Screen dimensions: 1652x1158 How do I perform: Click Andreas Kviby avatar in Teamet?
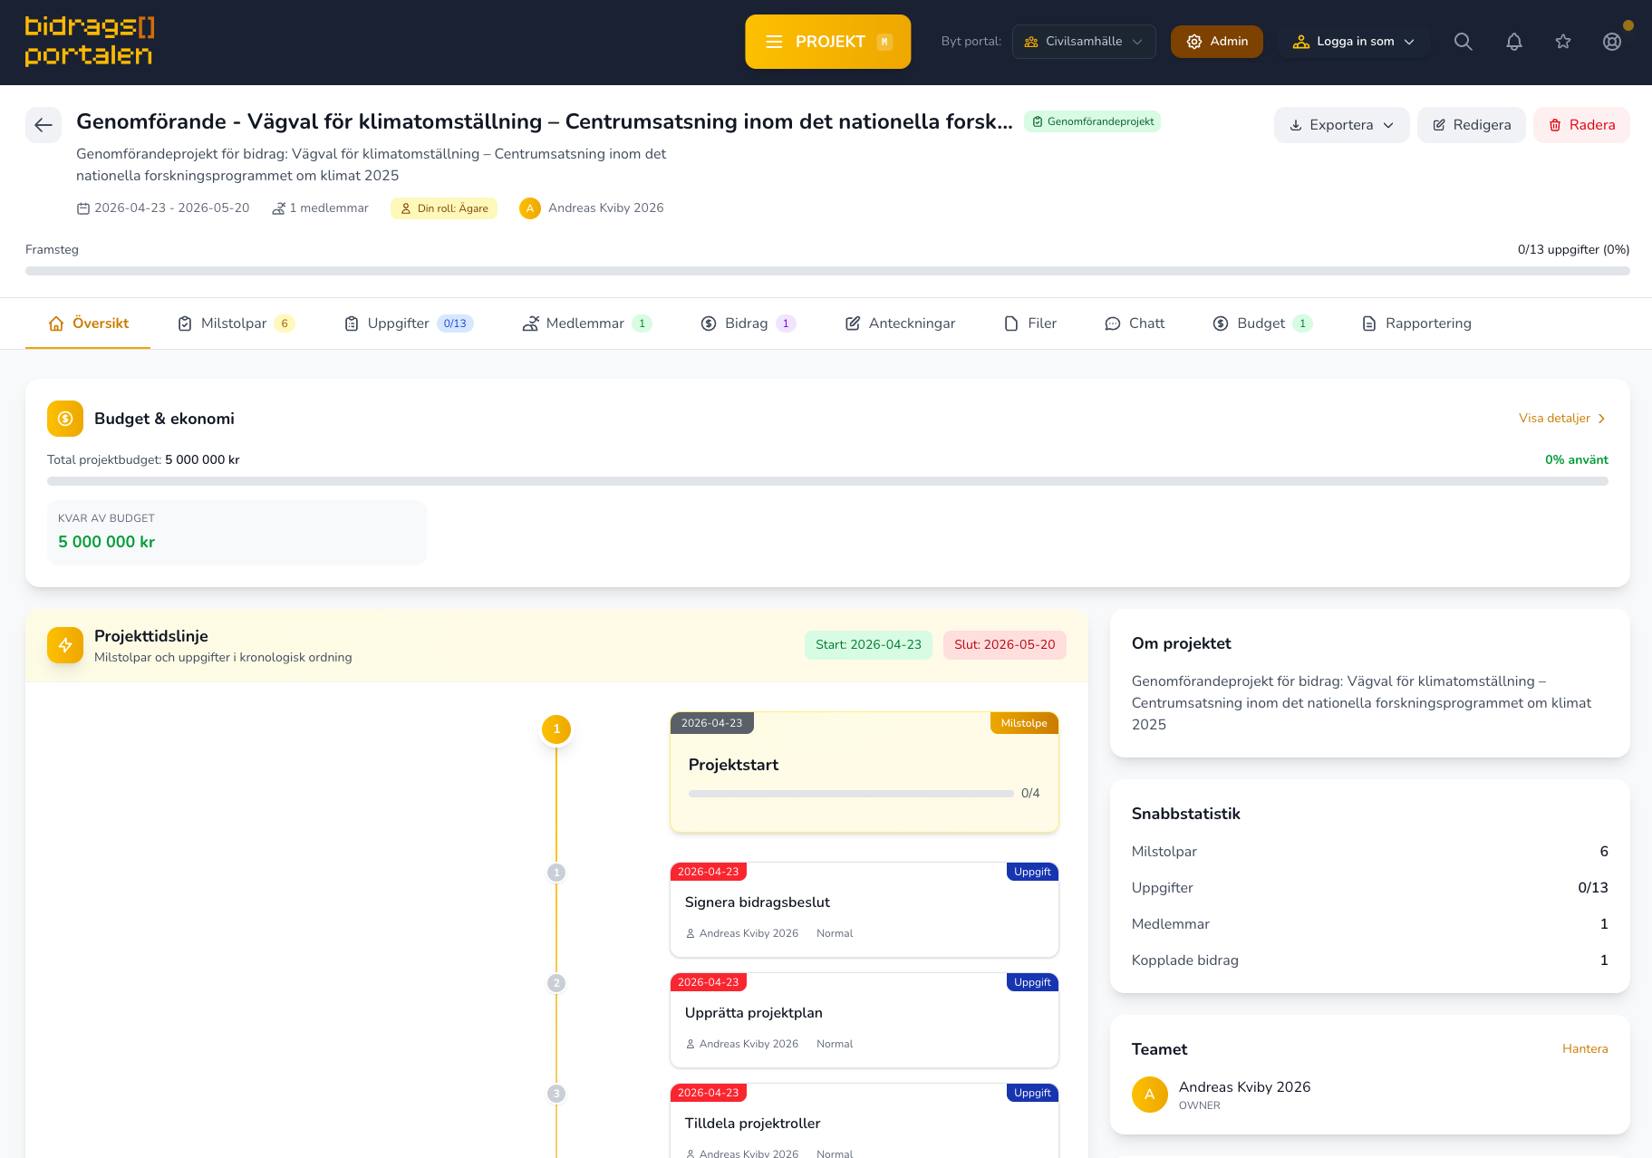pyautogui.click(x=1150, y=1095)
